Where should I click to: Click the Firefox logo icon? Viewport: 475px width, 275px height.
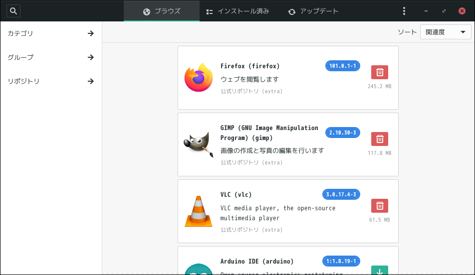coord(199,77)
